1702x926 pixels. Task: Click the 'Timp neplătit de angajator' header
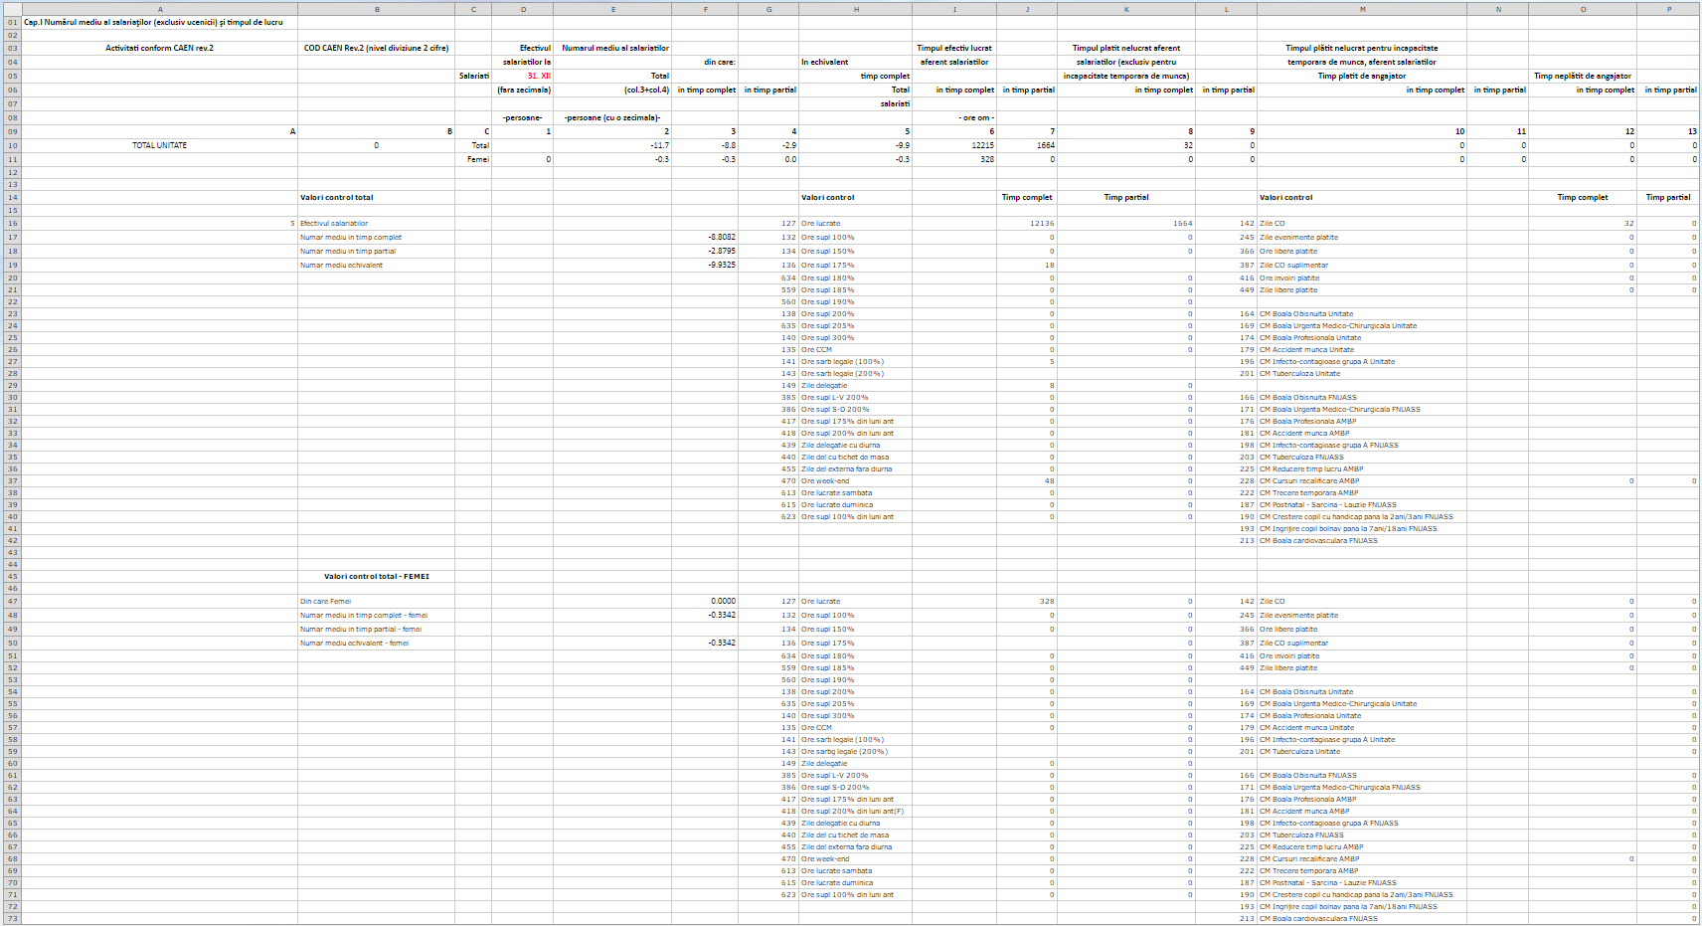(x=1582, y=76)
